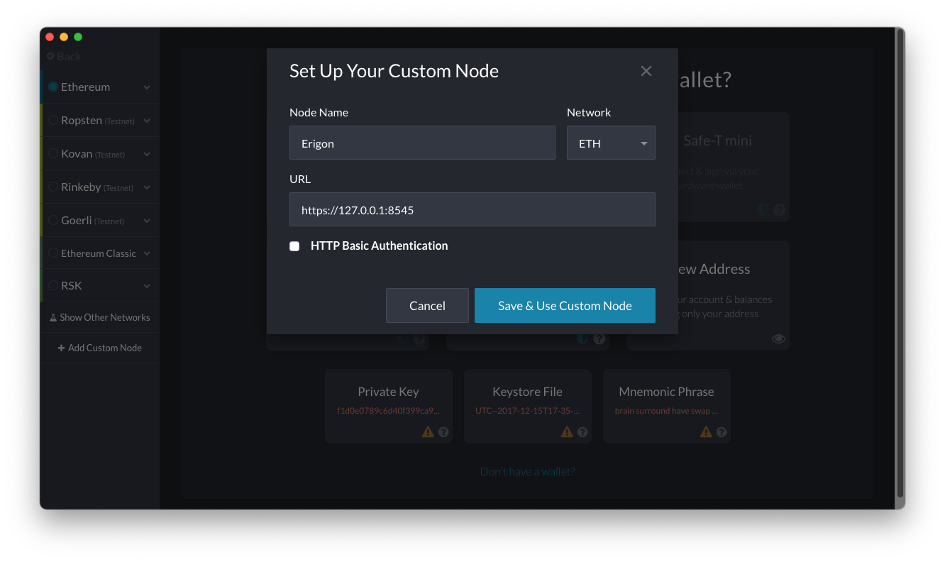
Task: Click the help icon on Safe-T mini card
Action: click(x=779, y=210)
